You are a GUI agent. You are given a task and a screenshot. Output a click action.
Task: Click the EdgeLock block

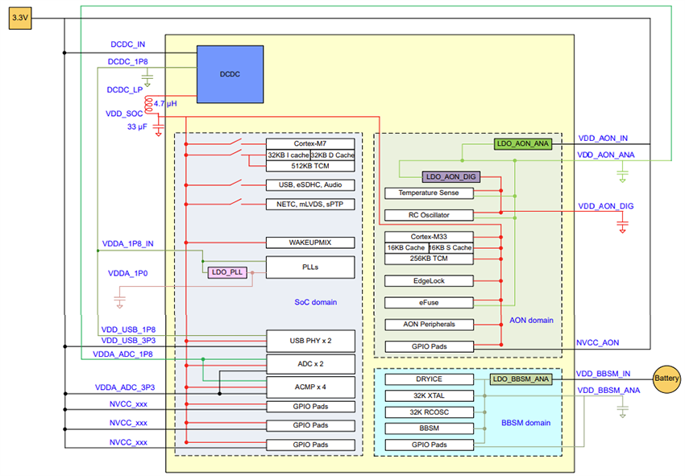pyautogui.click(x=429, y=280)
